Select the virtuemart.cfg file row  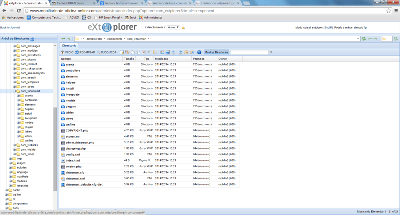[x=149, y=172]
